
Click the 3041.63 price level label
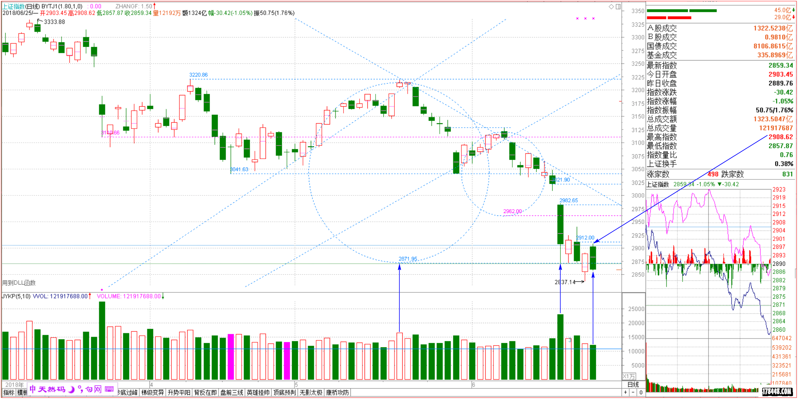239,169
